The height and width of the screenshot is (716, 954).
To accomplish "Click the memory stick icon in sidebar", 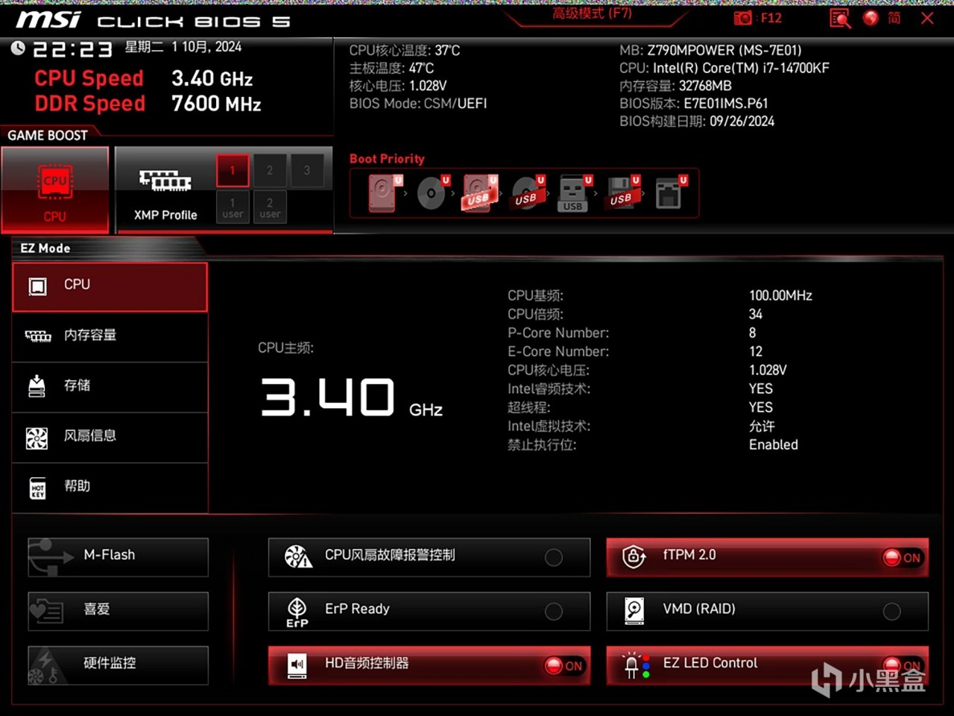I will 38,336.
